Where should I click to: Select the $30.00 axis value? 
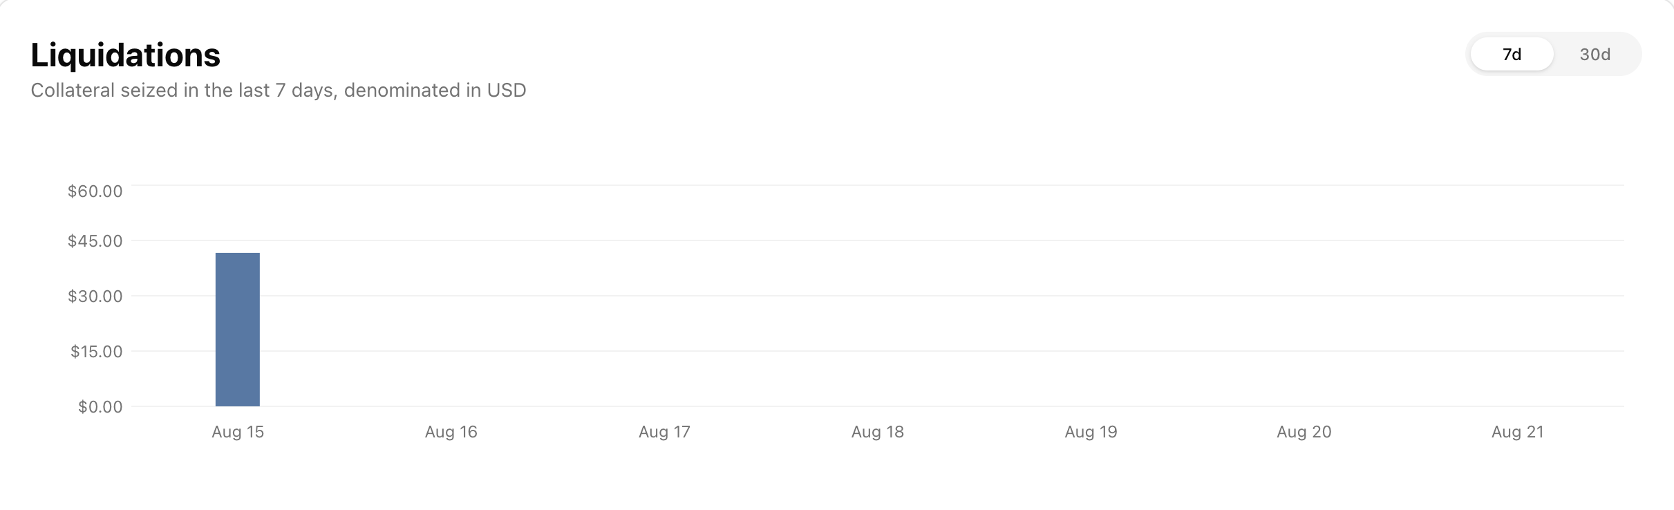click(x=95, y=296)
